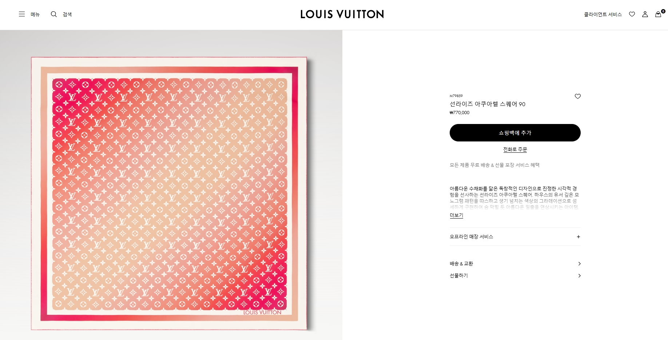Screen dimensions: 668x340
Task: Click the Louis Vuitton logo
Action: tap(342, 14)
